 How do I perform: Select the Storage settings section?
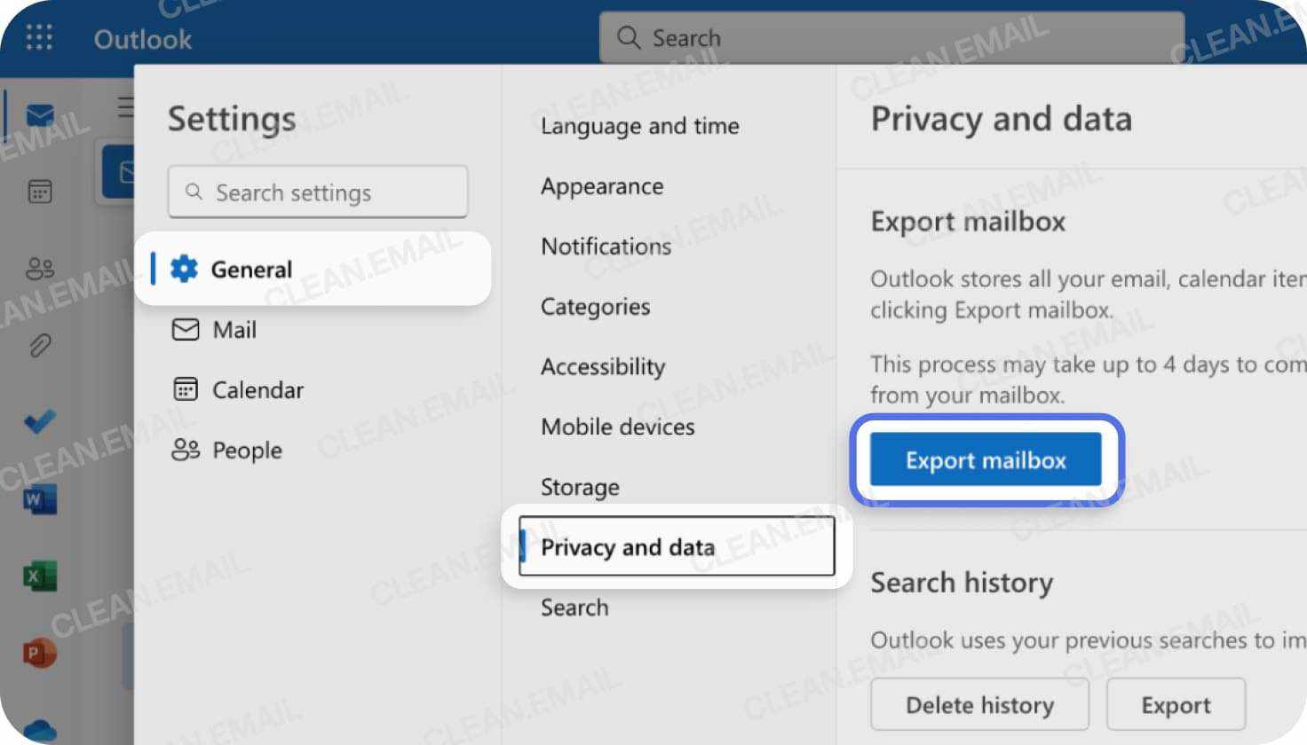tap(580, 487)
